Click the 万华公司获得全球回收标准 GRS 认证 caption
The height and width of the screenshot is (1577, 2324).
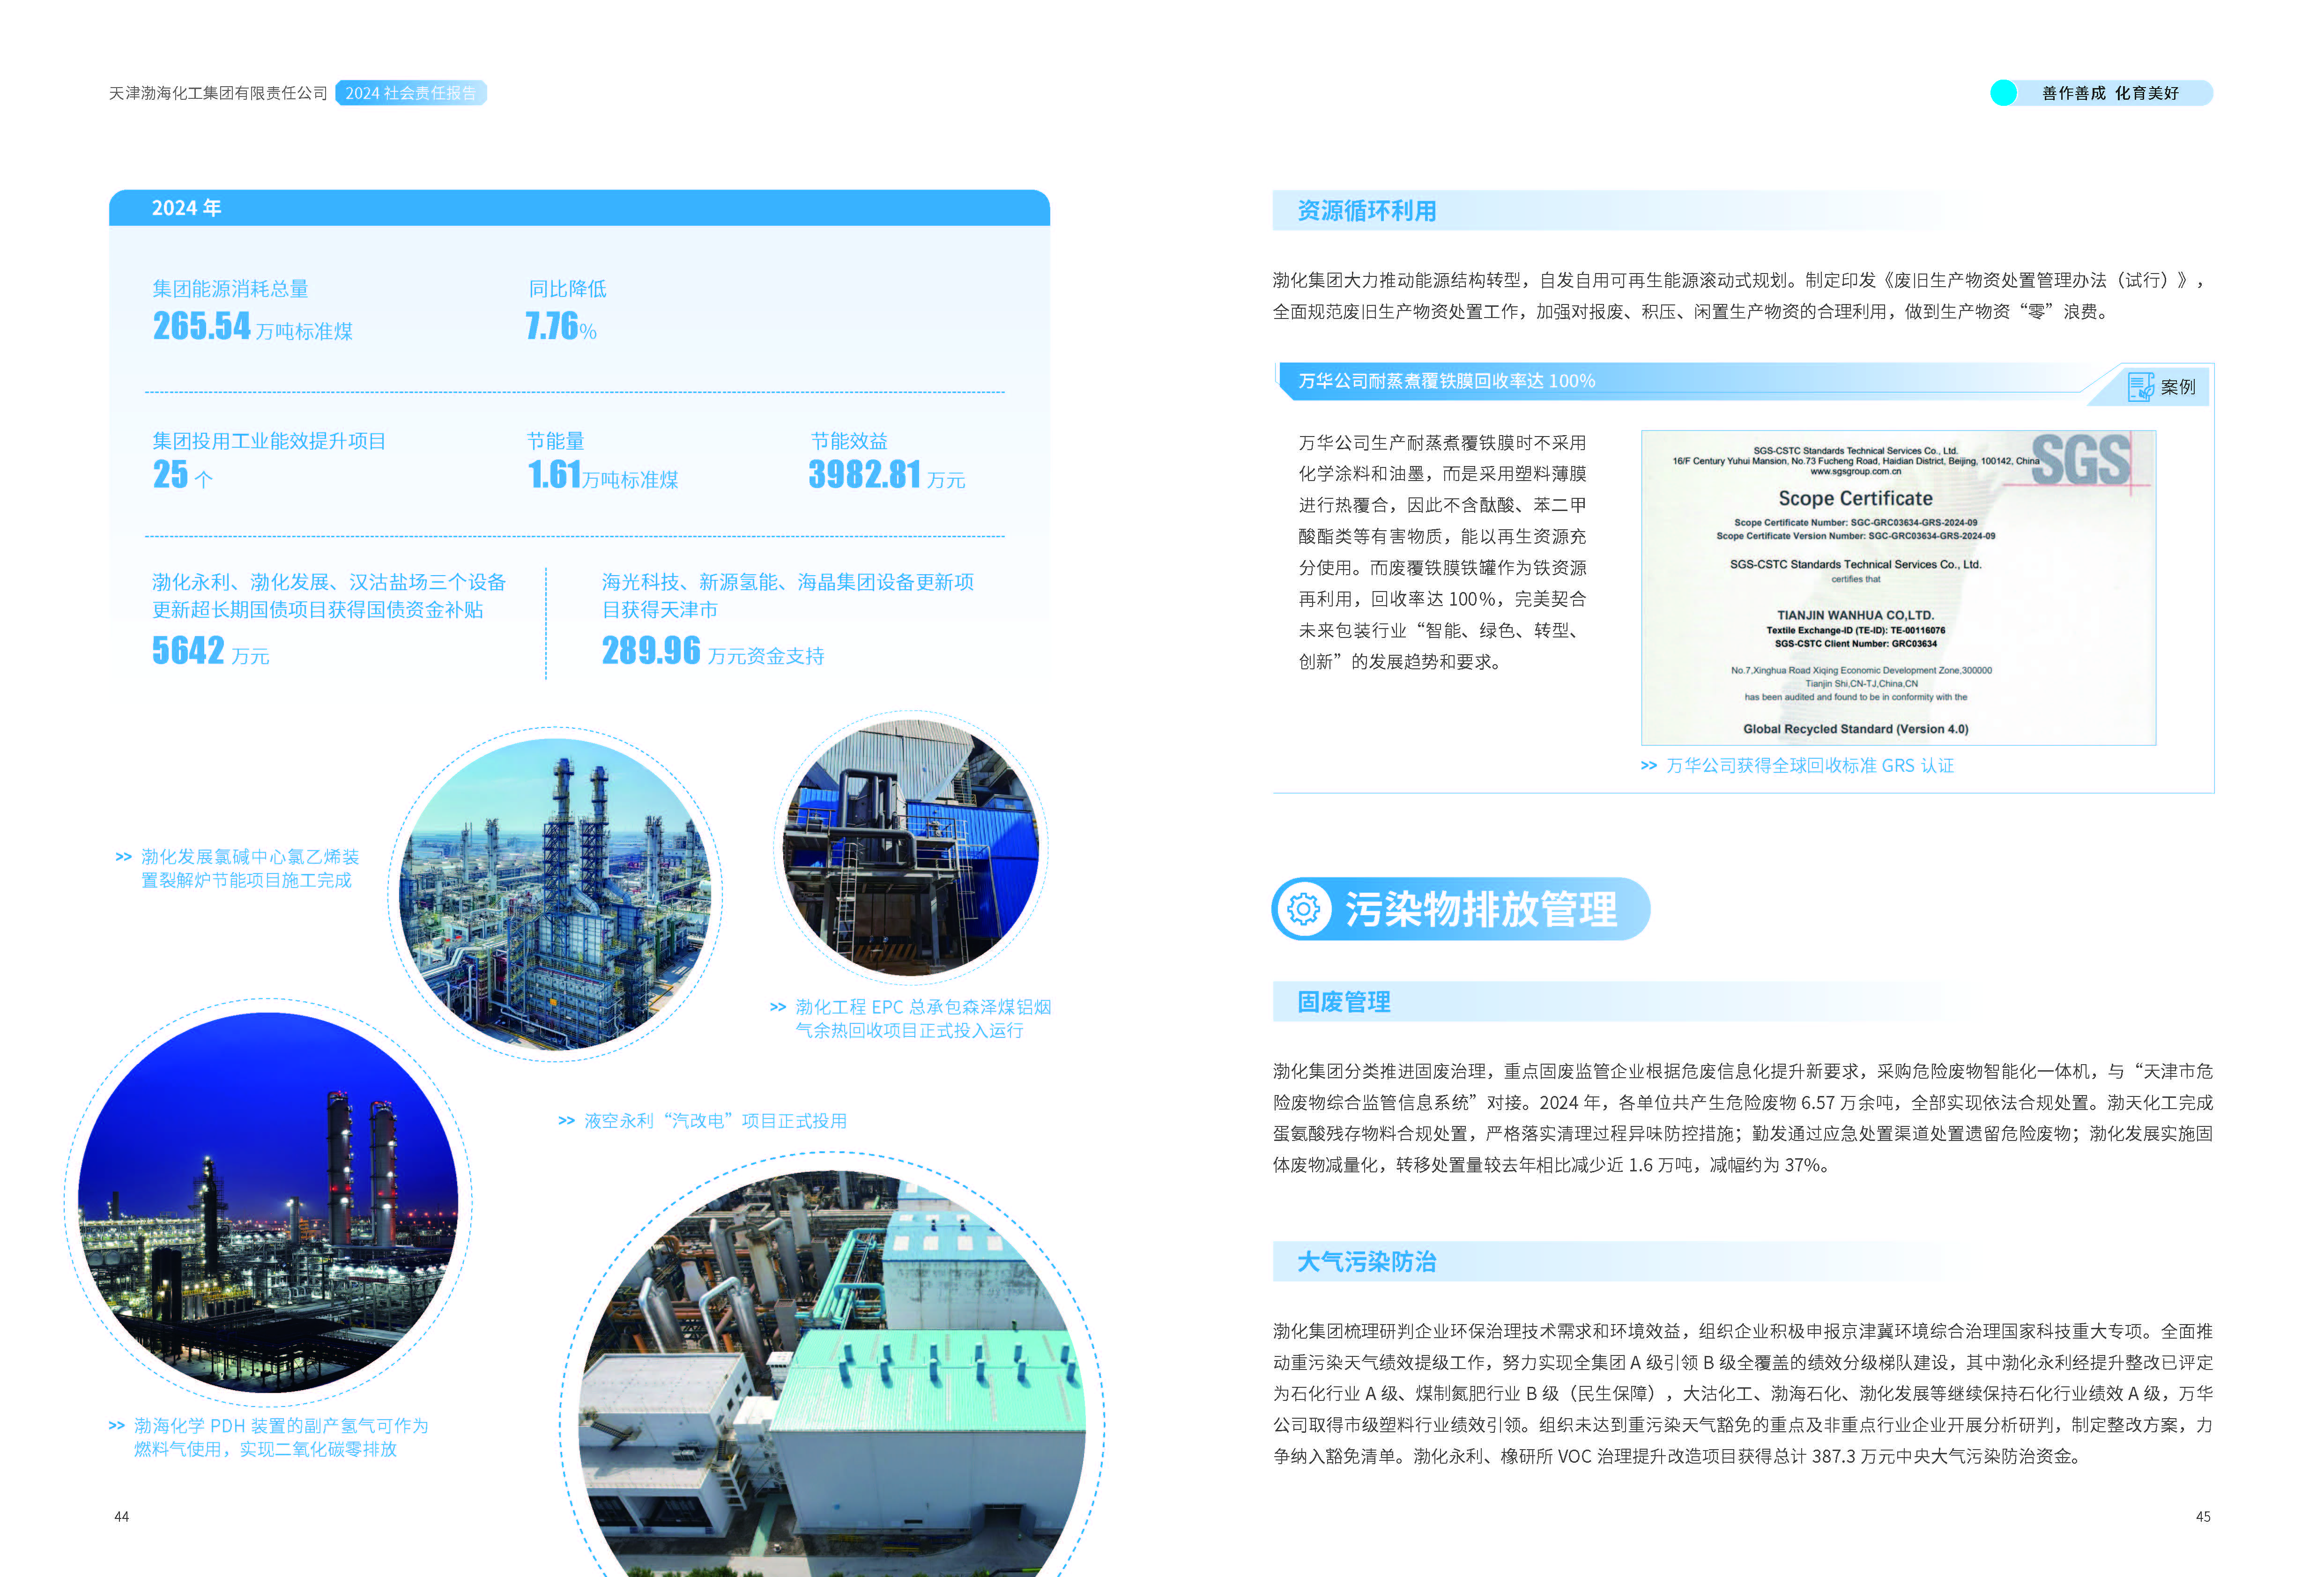(1809, 766)
